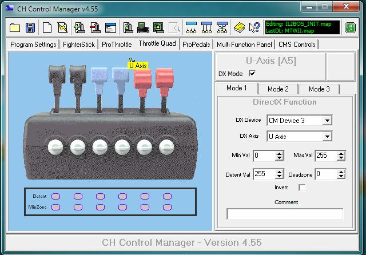Select the Mode 1 tab
The width and height of the screenshot is (366, 255).
click(x=236, y=88)
